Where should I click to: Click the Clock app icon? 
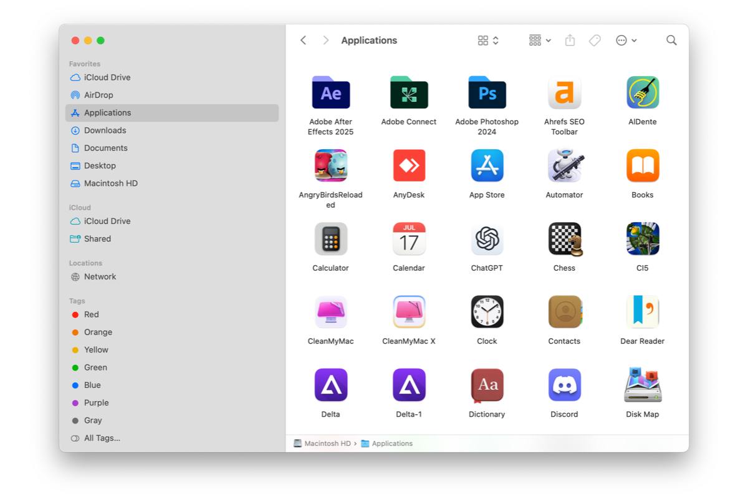click(x=487, y=312)
